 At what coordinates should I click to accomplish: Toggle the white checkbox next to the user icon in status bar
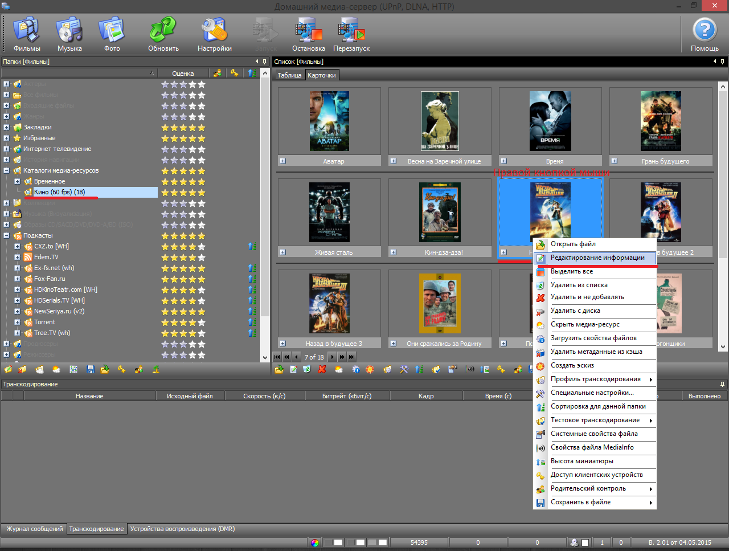pyautogui.click(x=585, y=542)
